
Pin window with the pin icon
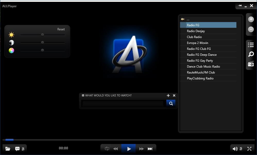click(x=240, y=6)
